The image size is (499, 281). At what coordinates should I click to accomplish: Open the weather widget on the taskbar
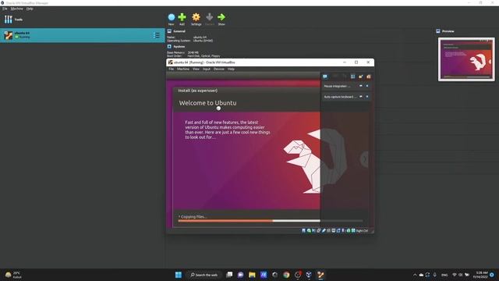(13, 275)
